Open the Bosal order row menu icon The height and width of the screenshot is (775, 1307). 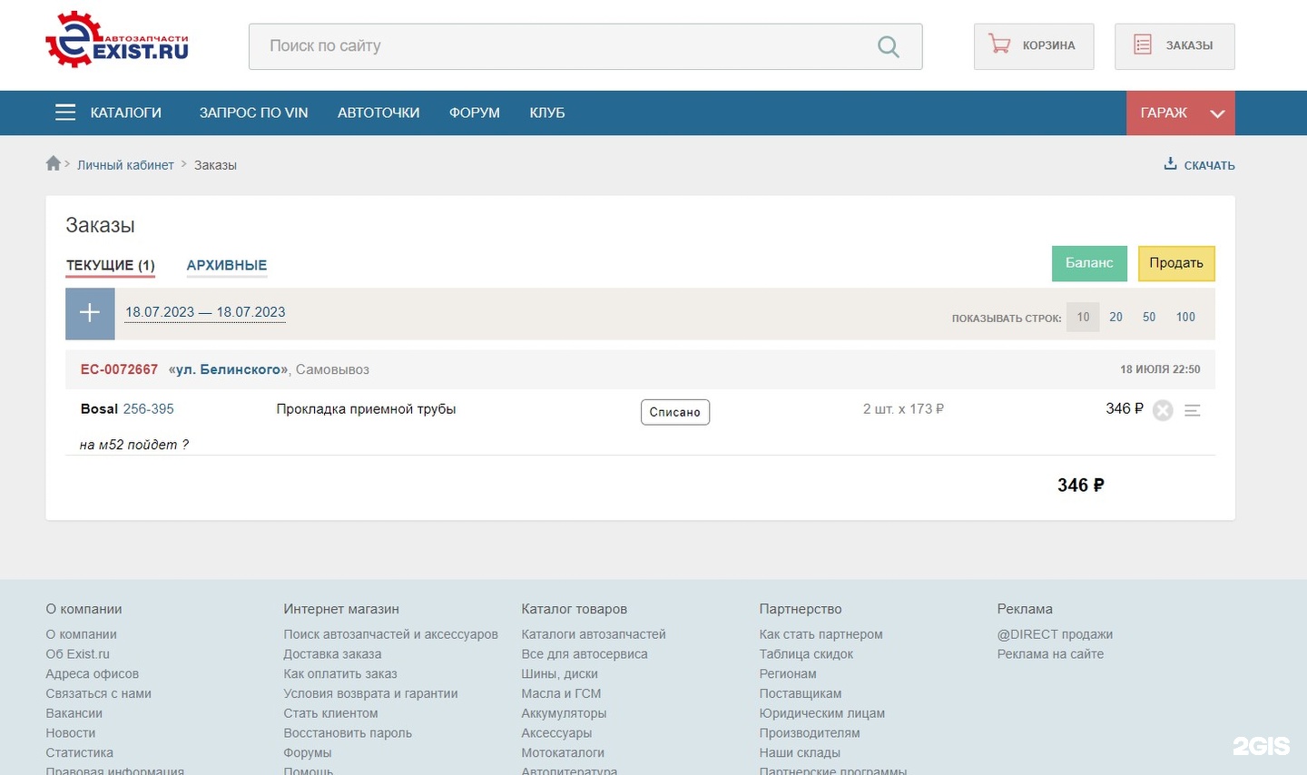[x=1193, y=411]
